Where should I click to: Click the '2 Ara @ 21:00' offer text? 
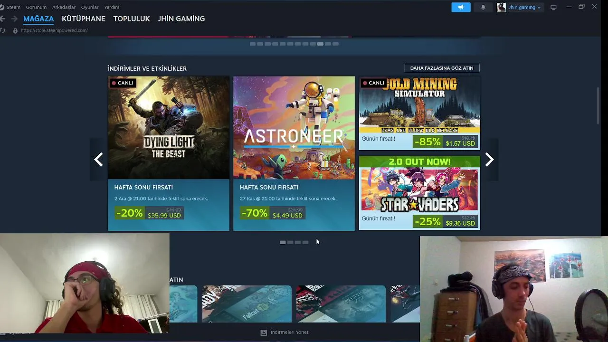coord(161,199)
